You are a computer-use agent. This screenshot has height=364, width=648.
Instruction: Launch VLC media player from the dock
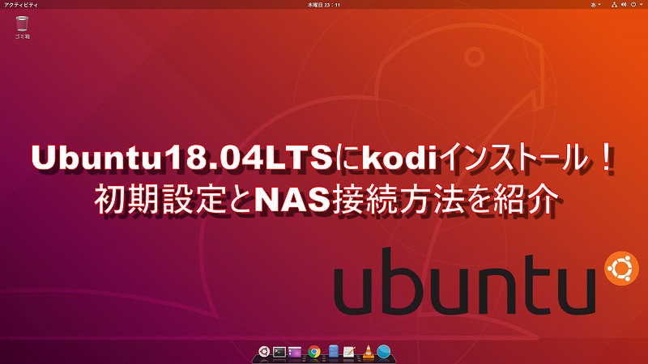[x=368, y=351]
